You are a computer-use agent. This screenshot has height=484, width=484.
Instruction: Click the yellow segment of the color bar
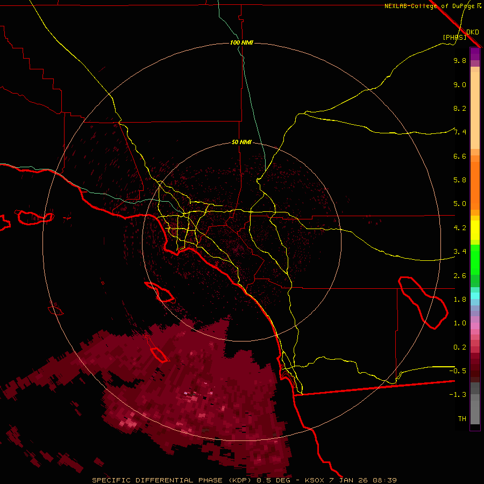(475, 230)
